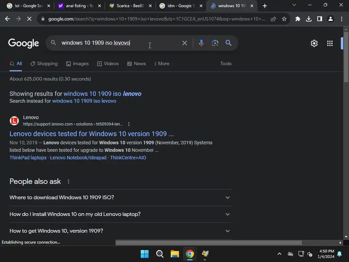This screenshot has width=349, height=262.
Task: Click the vertical scrollbar thumb
Action: pos(346,57)
